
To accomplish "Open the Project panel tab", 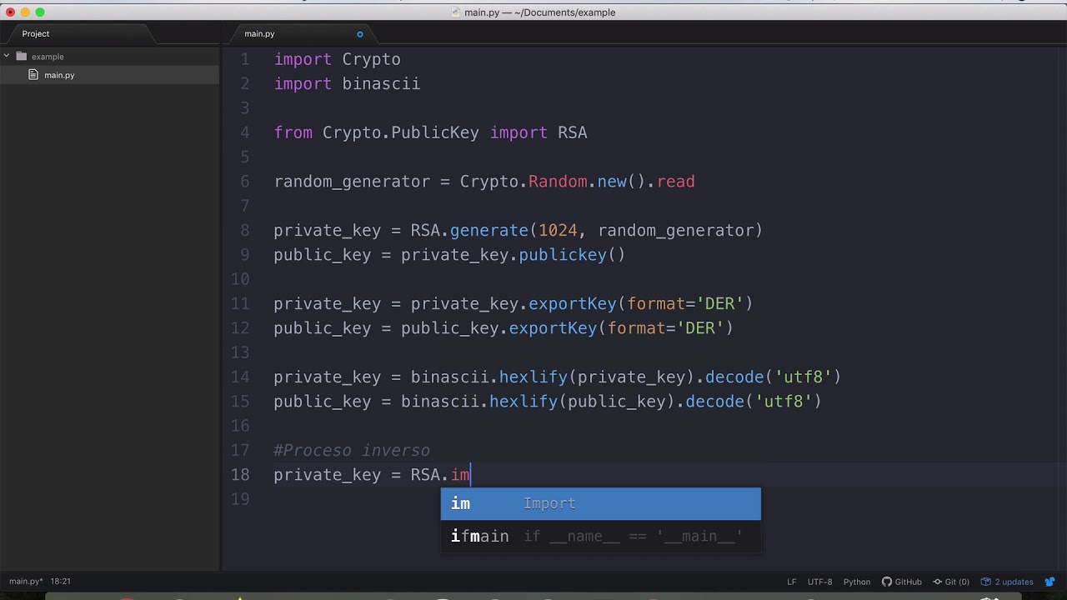I will [36, 34].
